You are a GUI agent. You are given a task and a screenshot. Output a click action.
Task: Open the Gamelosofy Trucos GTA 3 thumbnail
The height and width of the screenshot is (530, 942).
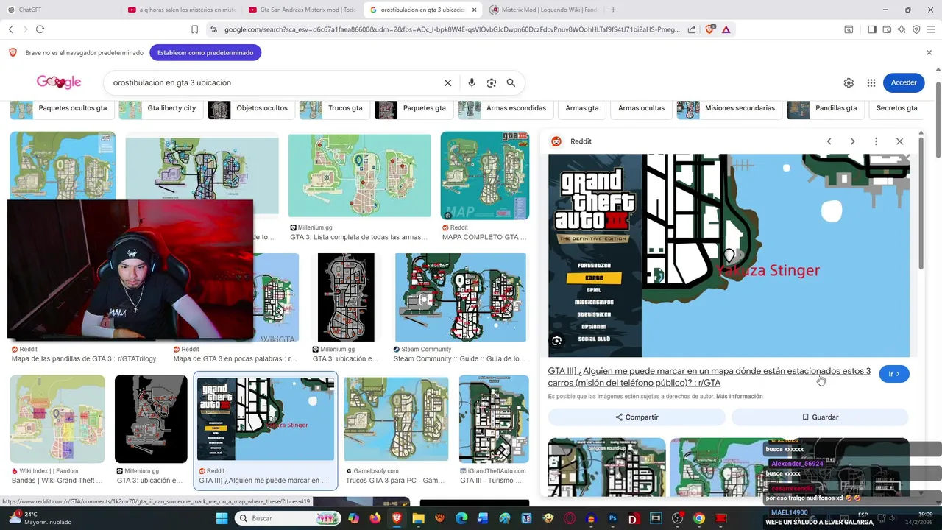pos(396,419)
